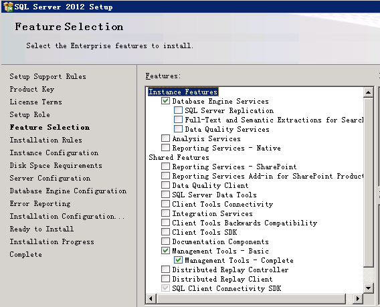Enable Analysis Services feature
380x307 pixels.
[x=165, y=138]
